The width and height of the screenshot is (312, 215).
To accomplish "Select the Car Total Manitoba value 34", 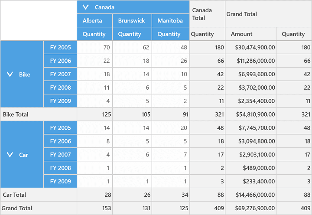I will [x=171, y=195].
